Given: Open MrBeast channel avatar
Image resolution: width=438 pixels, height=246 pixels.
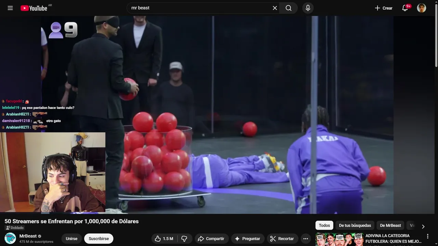Looking at the screenshot, I should pyautogui.click(x=10, y=238).
